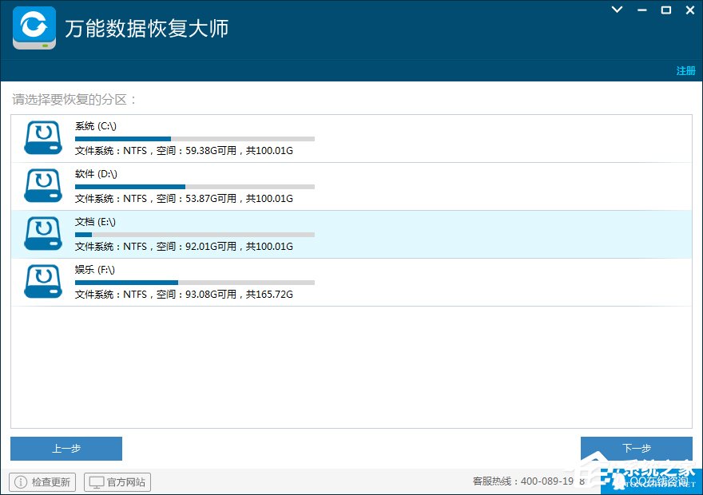The width and height of the screenshot is (703, 495).
Task: Click the 文档 (E:\) drive icon
Action: [43, 233]
